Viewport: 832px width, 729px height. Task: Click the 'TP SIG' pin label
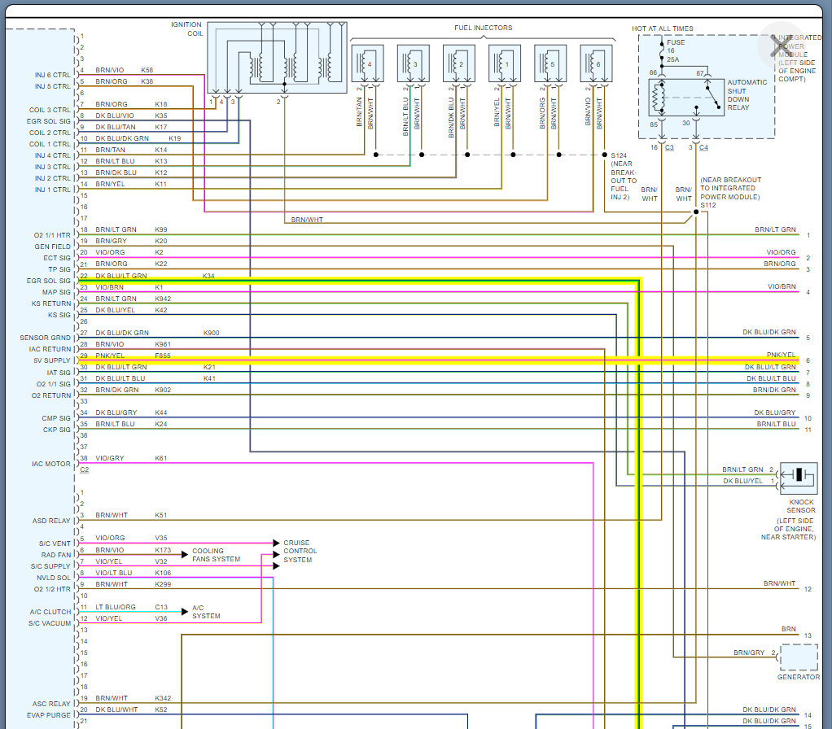(59, 269)
